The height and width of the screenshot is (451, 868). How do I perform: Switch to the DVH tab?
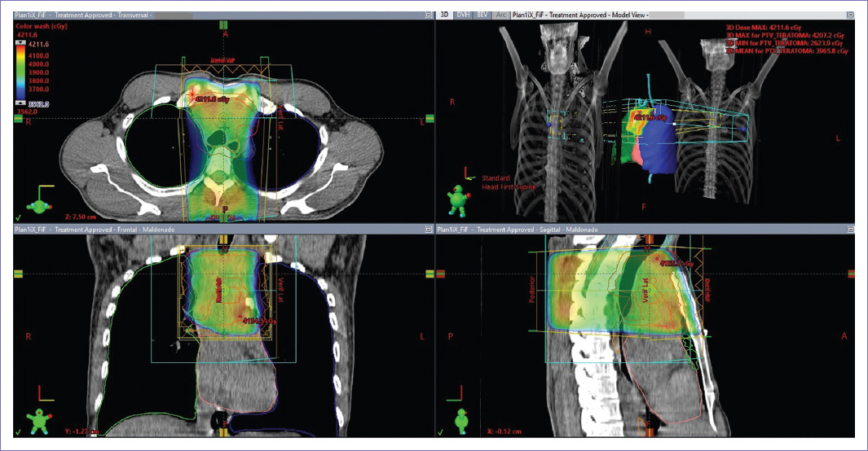pyautogui.click(x=463, y=15)
